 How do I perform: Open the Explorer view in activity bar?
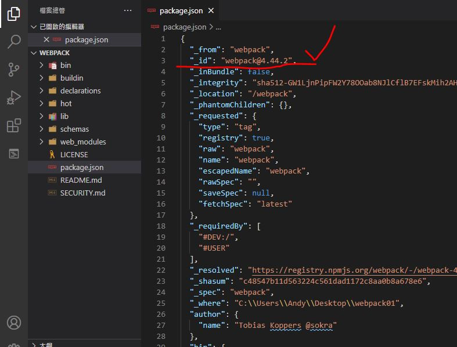click(14, 13)
